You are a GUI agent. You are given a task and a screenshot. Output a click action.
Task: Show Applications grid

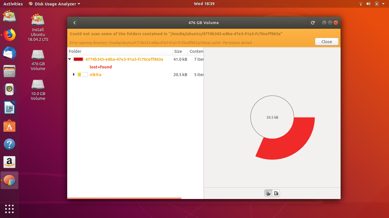pyautogui.click(x=9, y=209)
